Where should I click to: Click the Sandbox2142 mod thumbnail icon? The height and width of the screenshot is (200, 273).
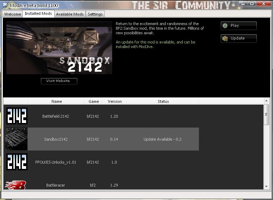coord(16,139)
